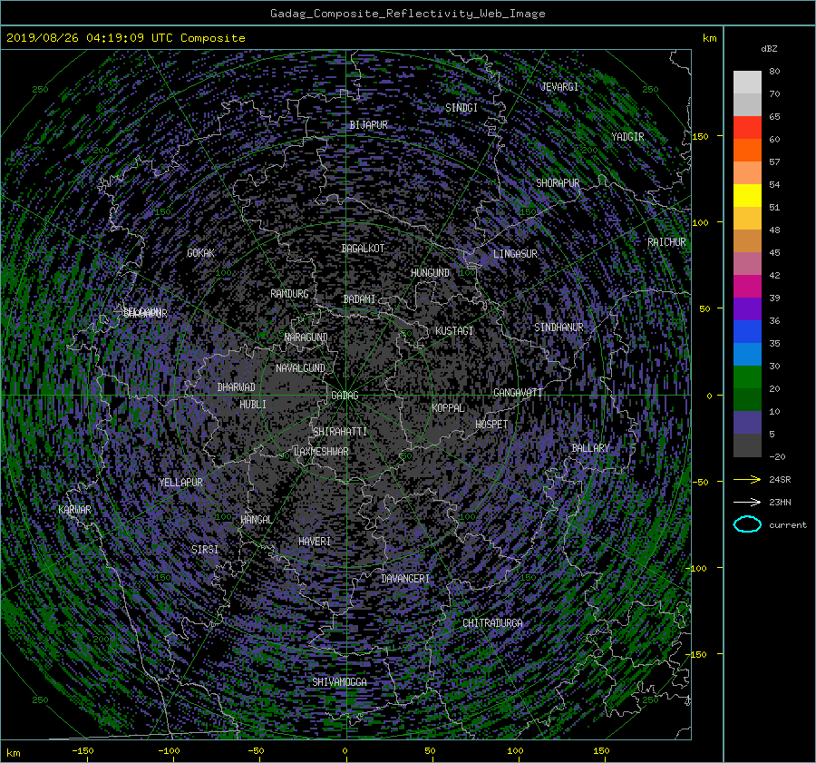
Task: Select the red 65 dBZ color swatch
Action: pyautogui.click(x=747, y=127)
